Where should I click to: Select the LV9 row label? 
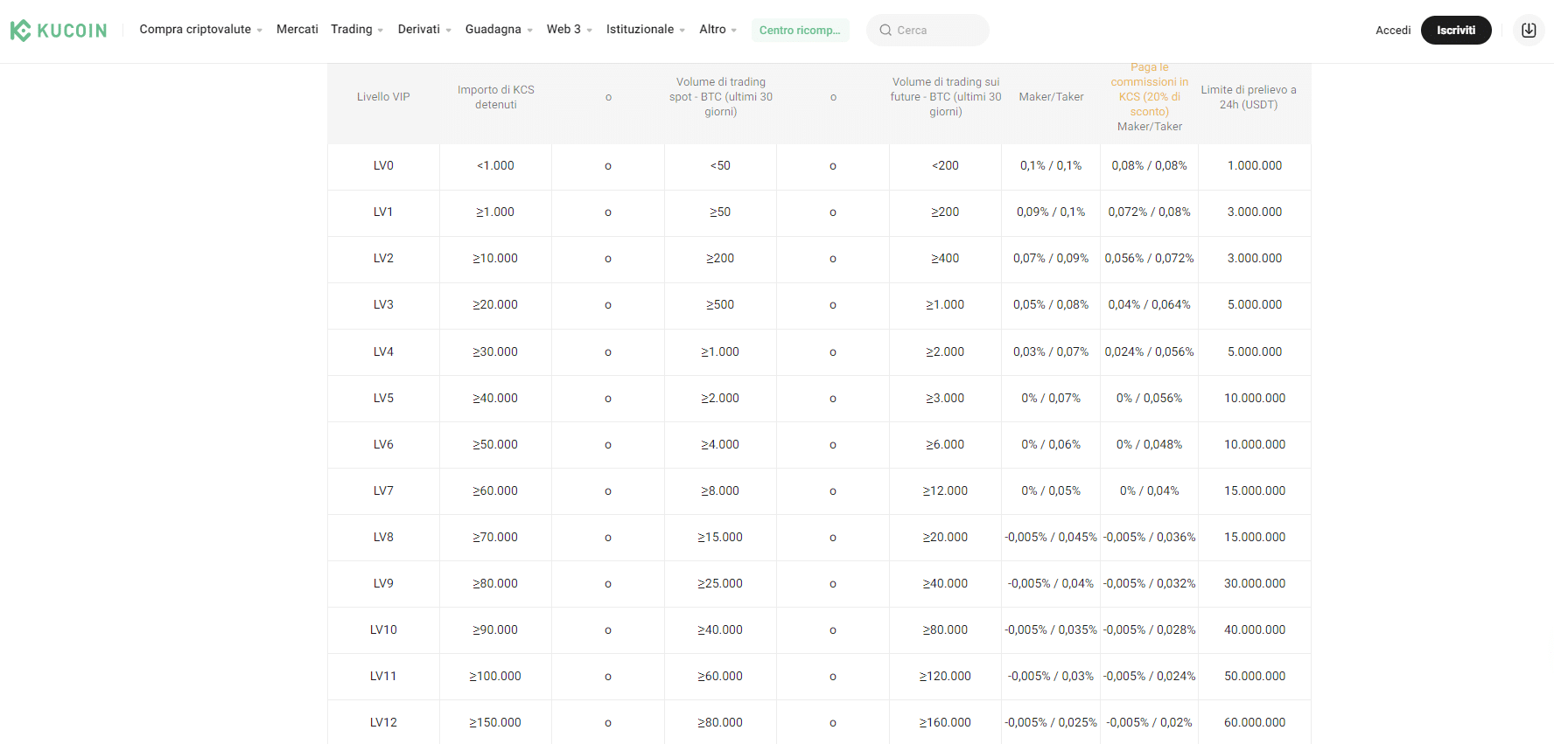tap(383, 584)
